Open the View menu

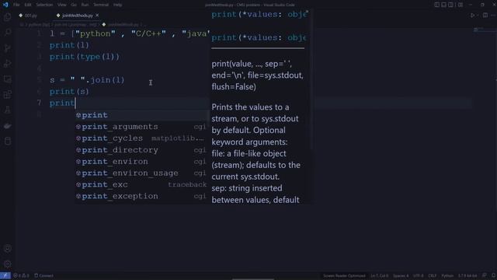(62, 5)
